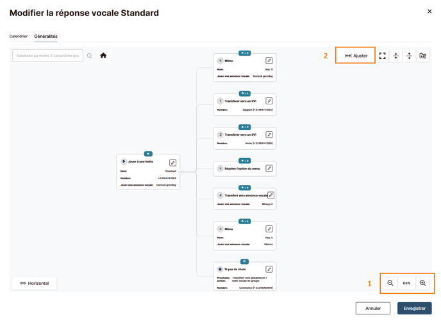Click the expand vertically arrows icon

409,56
